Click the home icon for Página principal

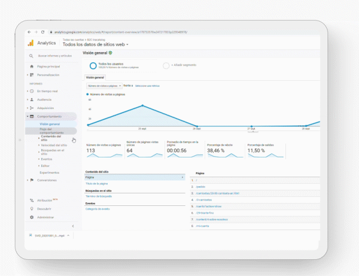tap(32, 66)
